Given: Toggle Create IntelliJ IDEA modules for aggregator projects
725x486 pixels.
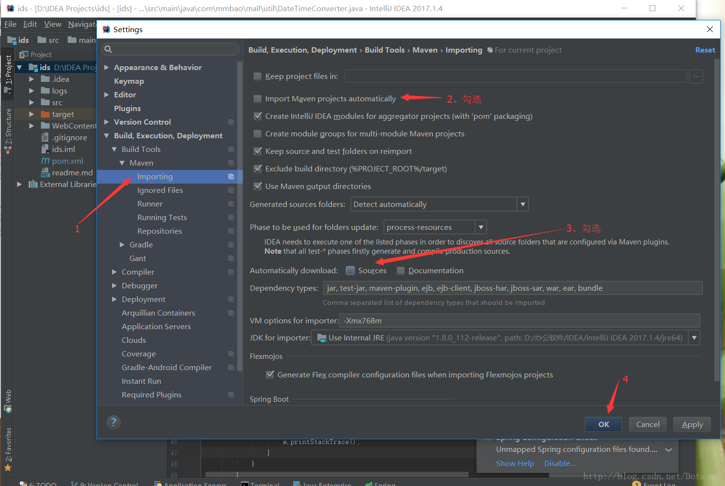Looking at the screenshot, I should point(258,116).
